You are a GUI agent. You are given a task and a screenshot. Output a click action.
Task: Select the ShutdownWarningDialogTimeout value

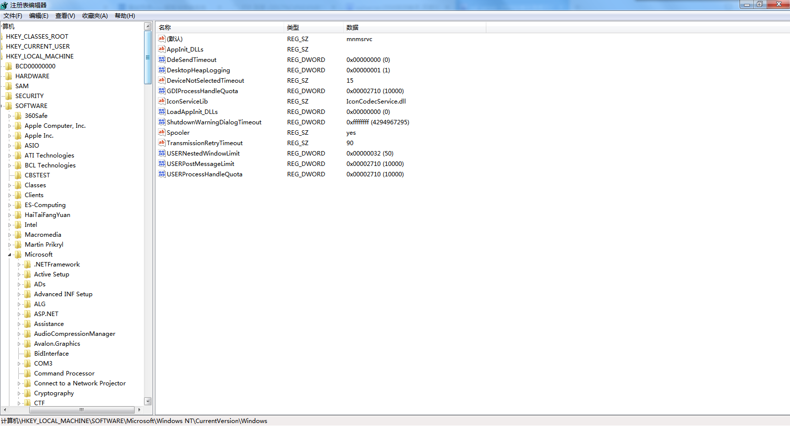214,122
